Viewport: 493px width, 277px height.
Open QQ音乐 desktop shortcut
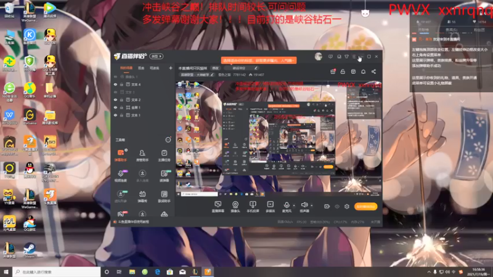click(x=30, y=90)
